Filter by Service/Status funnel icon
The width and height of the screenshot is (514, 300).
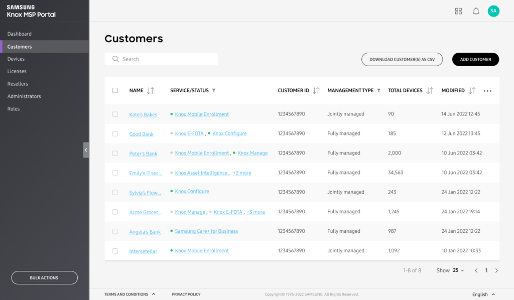pos(214,90)
